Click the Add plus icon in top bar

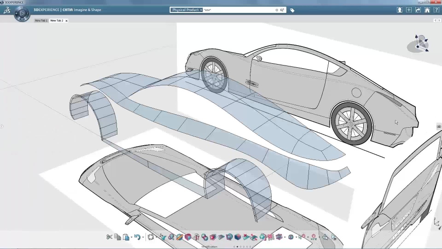tap(409, 10)
